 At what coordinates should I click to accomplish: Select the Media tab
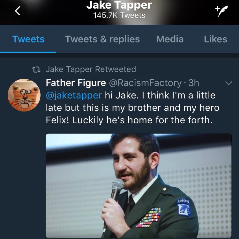pos(170,39)
